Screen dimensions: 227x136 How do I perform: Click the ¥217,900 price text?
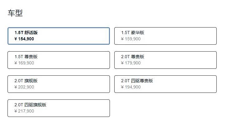(x=24, y=111)
